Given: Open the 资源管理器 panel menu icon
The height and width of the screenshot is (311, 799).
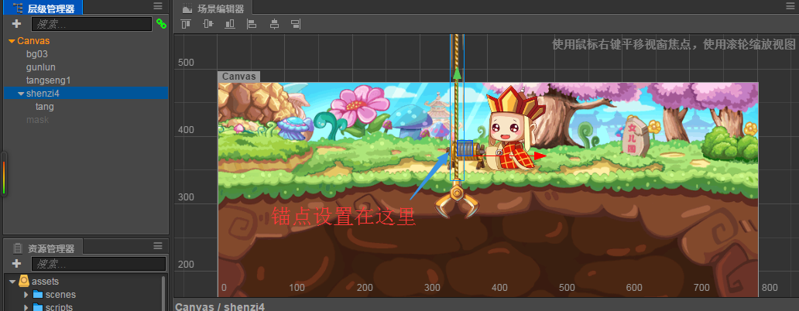Looking at the screenshot, I should point(158,246).
